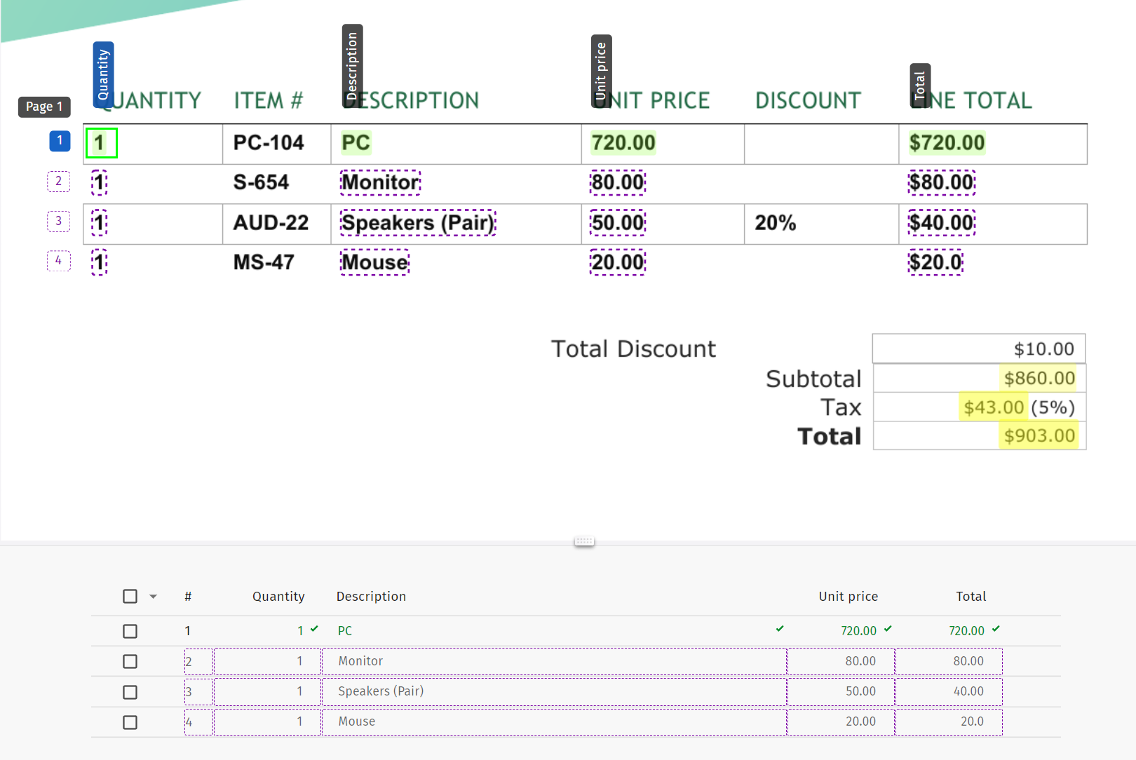Screen dimensions: 1136x760
Task: Click the checkmark next to unit price 720.00
Action: coord(888,629)
